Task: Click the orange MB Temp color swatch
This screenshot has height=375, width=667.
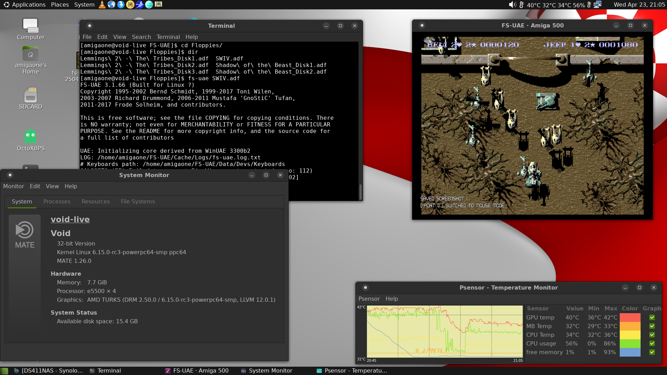Action: coord(630,326)
